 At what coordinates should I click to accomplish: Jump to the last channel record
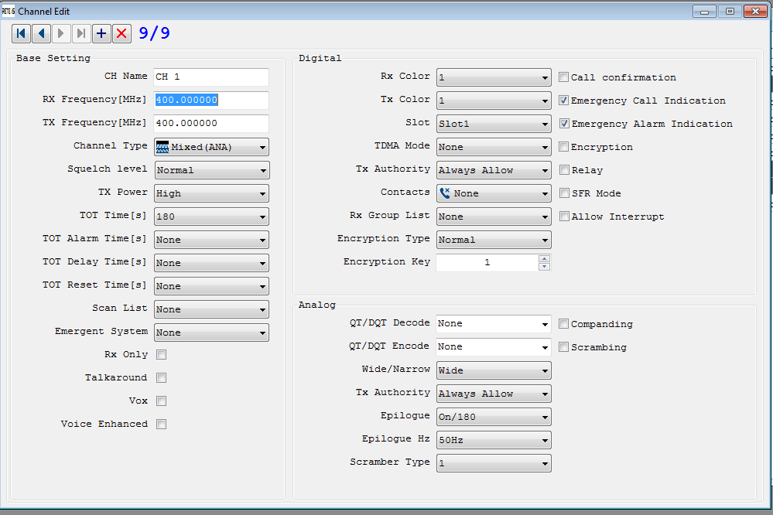click(81, 33)
